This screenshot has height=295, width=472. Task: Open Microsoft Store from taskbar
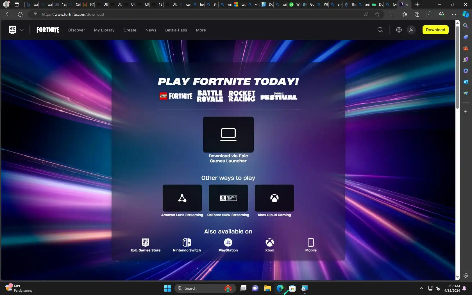[x=292, y=288]
